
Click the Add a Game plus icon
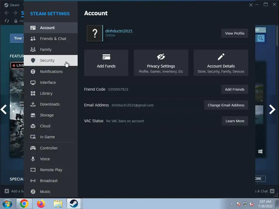(7, 191)
